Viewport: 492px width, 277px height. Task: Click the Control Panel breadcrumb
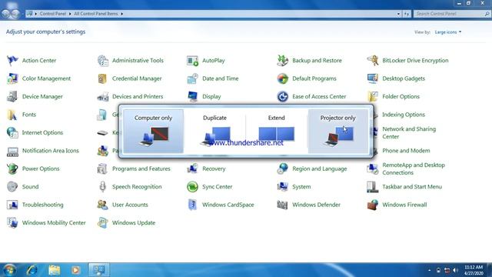click(53, 14)
